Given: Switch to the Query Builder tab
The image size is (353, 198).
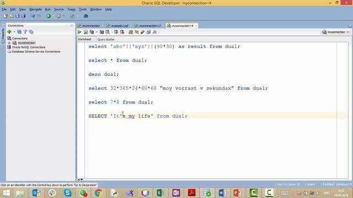Looking at the screenshot, I should [106, 40].
